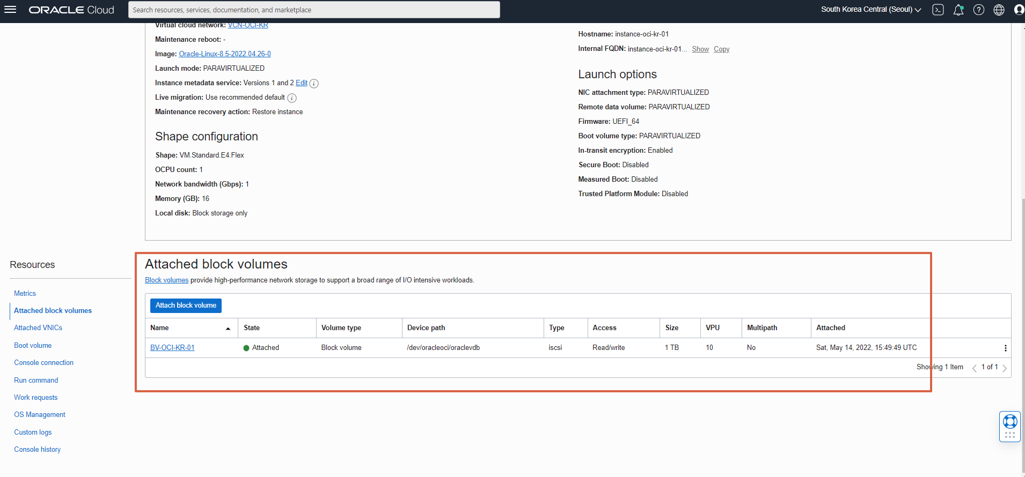
Task: Open Cloud Shell developer tools icon
Action: coord(938,10)
